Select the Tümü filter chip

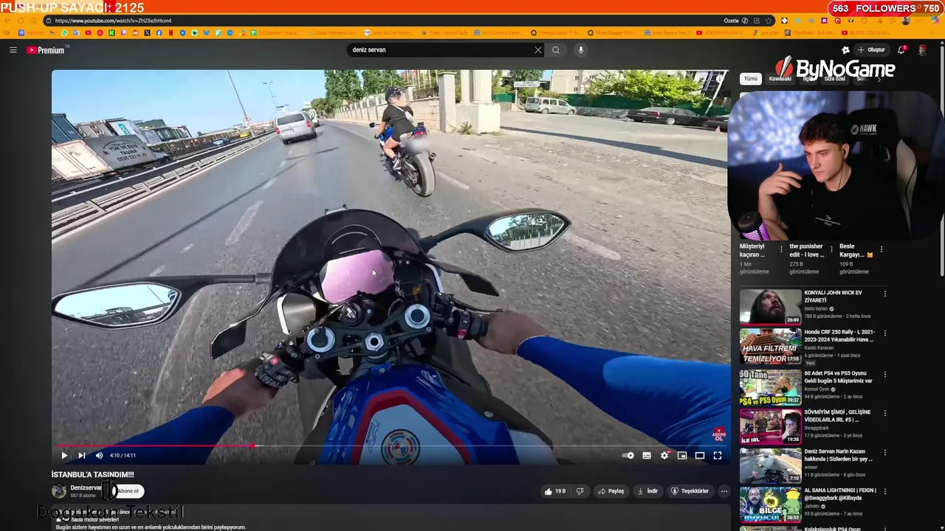751,78
